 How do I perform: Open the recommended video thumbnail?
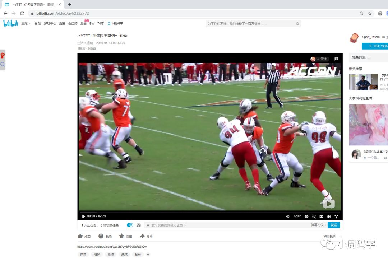[363, 82]
